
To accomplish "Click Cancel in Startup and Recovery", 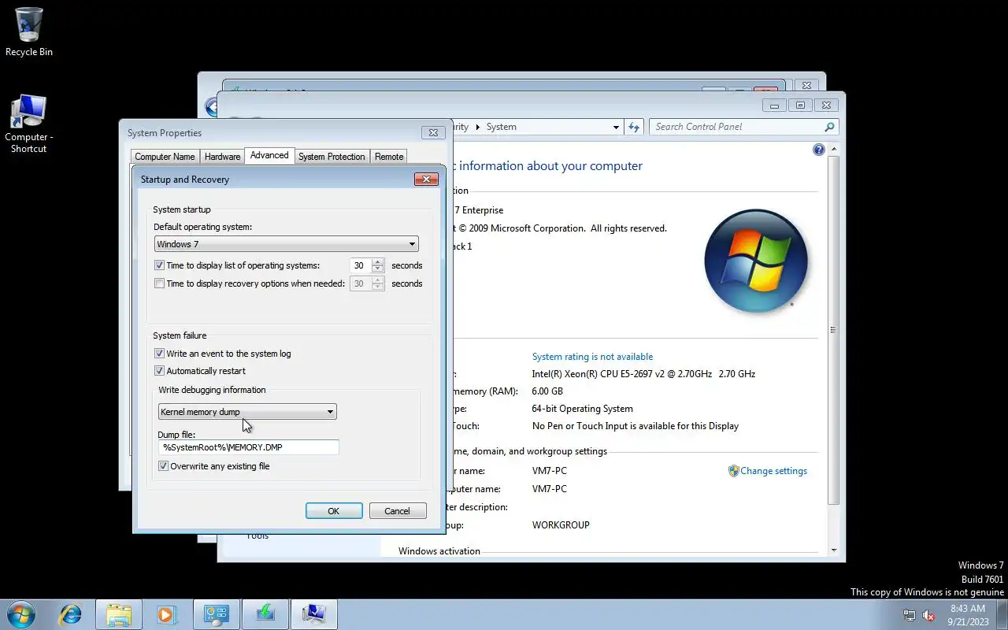I will pyautogui.click(x=397, y=511).
